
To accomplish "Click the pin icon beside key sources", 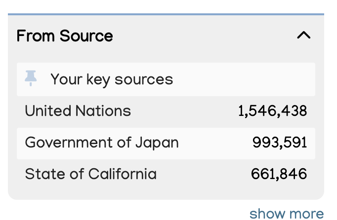I will click(x=31, y=78).
